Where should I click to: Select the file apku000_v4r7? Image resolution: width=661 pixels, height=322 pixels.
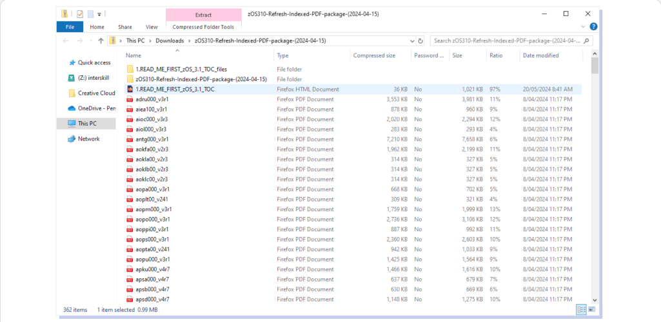click(x=153, y=269)
